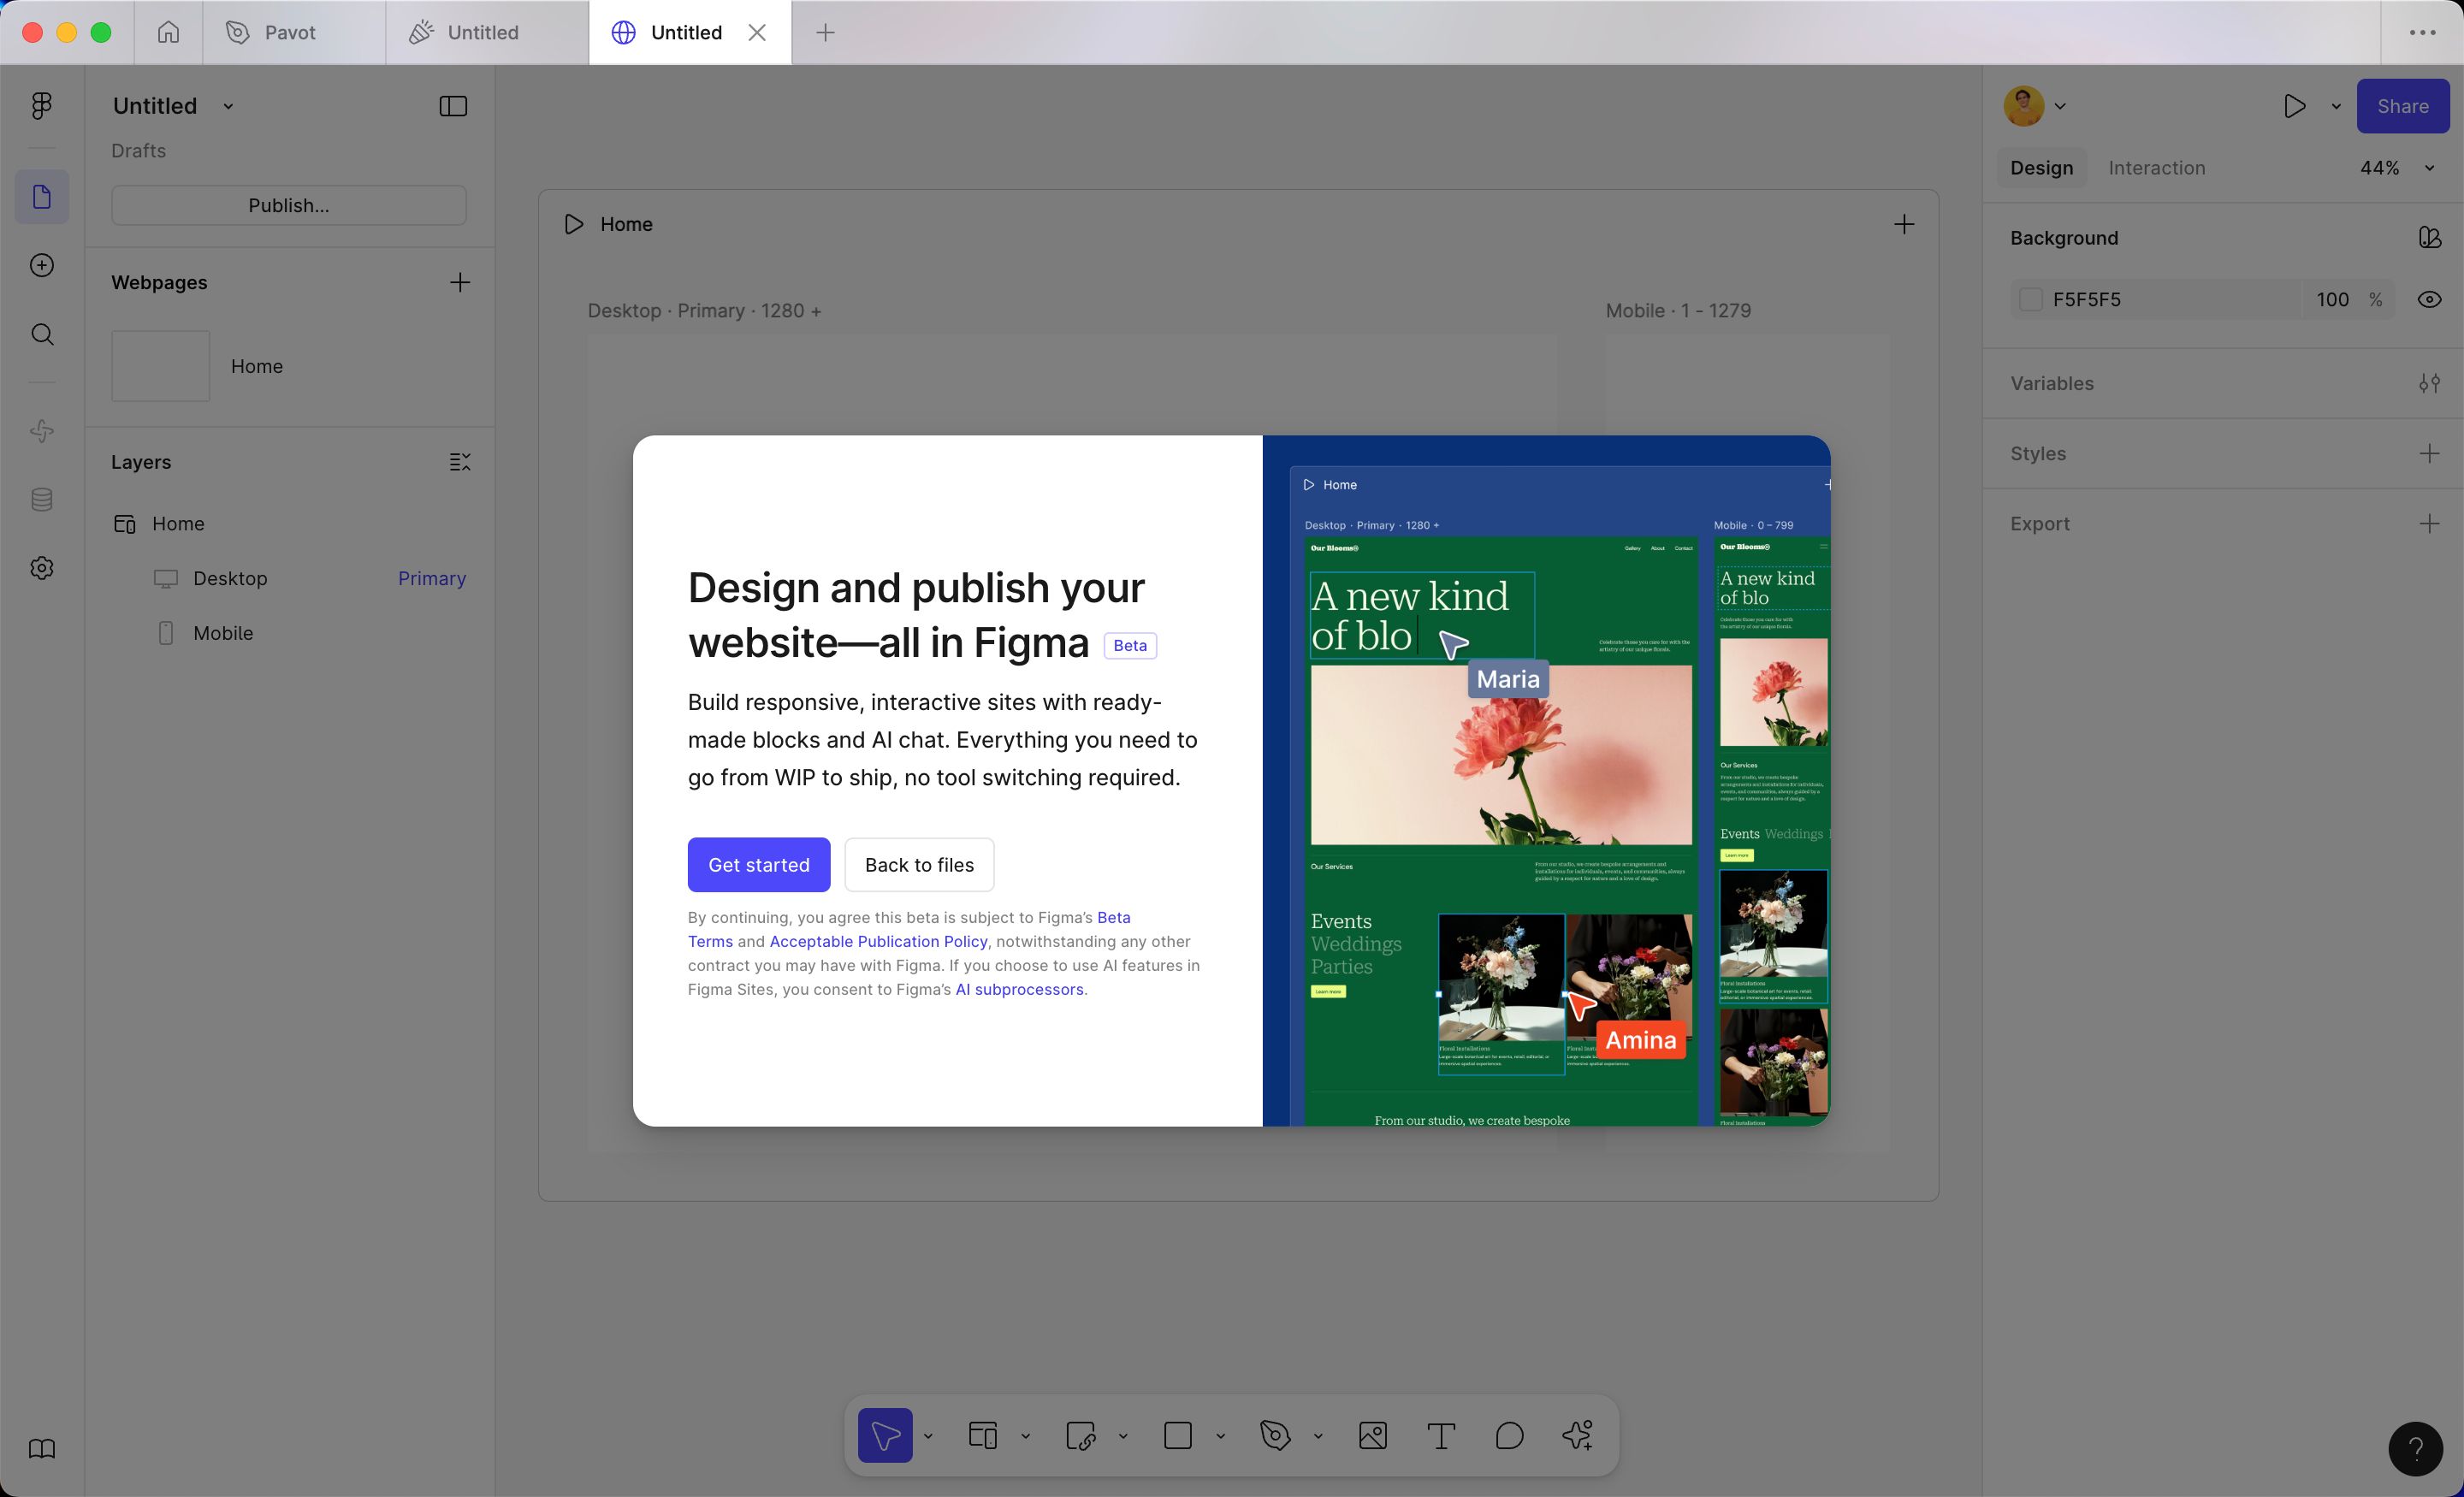Select the Rectangle shape tool

tap(1178, 1436)
